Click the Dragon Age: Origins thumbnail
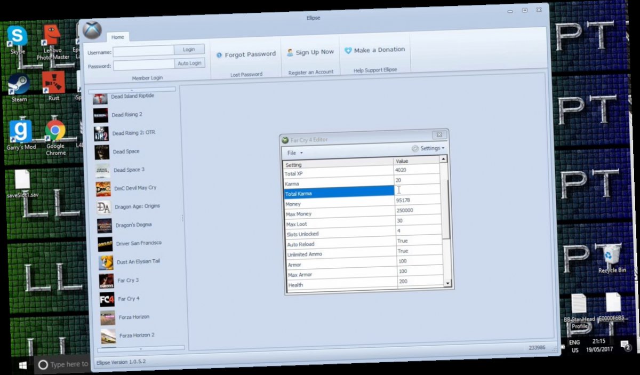The height and width of the screenshot is (375, 640). tap(104, 207)
